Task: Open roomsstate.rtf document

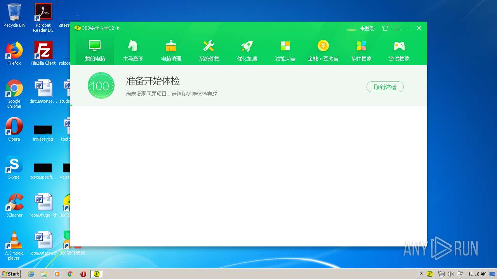Action: click(x=43, y=243)
